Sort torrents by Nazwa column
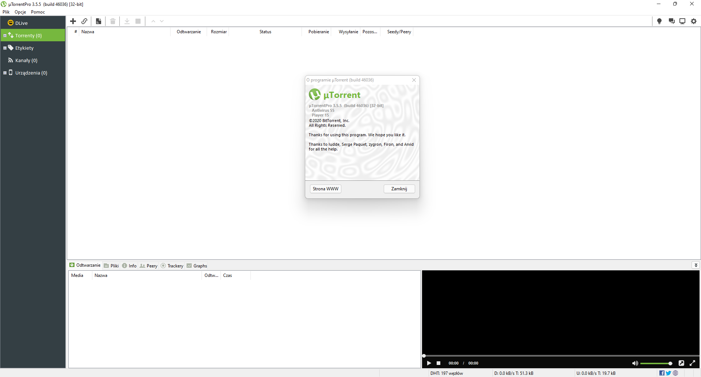 125,32
